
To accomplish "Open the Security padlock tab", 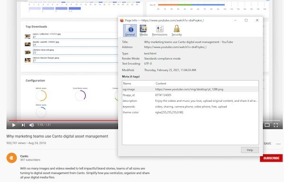I will (x=177, y=31).
